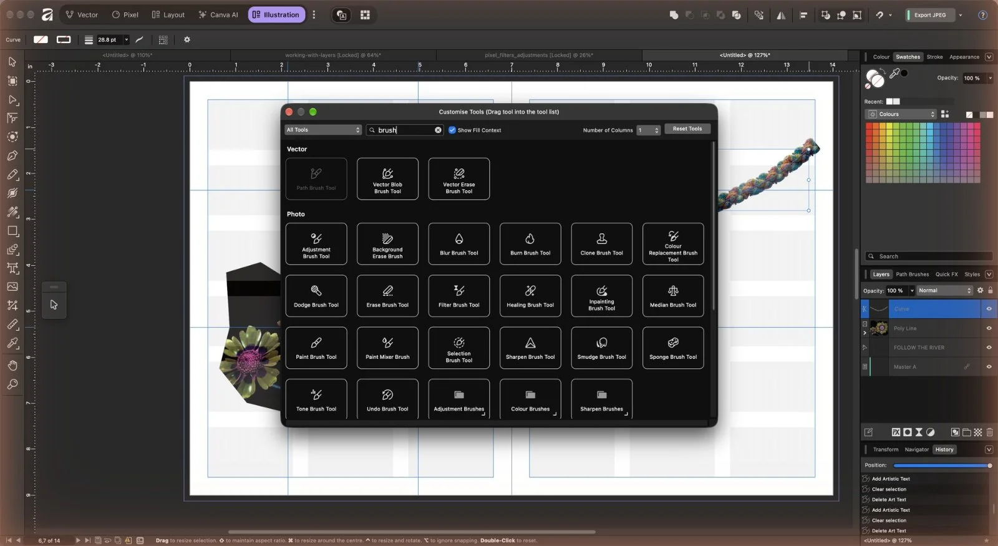
Task: Expand the Poly Line layer group
Action: coord(865,333)
